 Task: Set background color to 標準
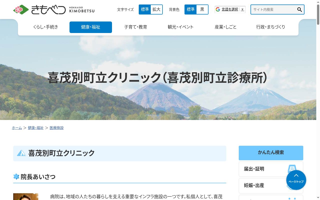click(x=190, y=9)
